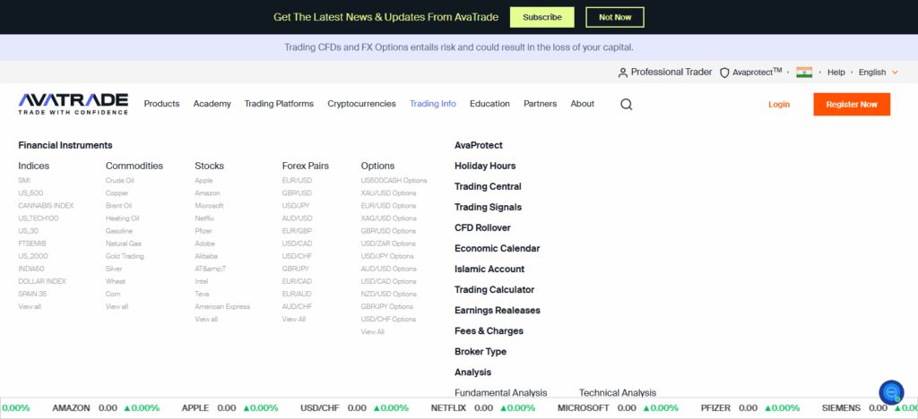Select the India flag icon
The height and width of the screenshot is (419, 918).
(x=804, y=73)
